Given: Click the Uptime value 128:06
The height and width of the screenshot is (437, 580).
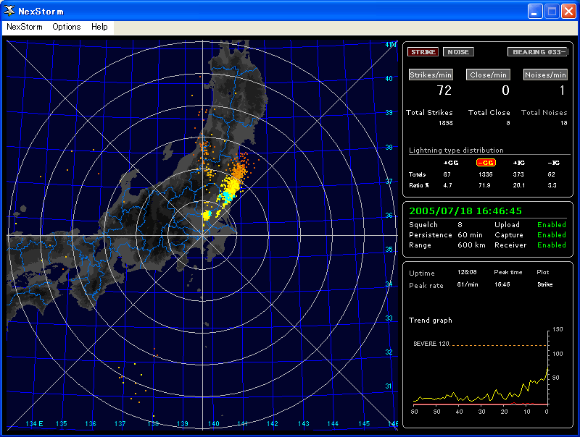Looking at the screenshot, I should click(x=467, y=272).
